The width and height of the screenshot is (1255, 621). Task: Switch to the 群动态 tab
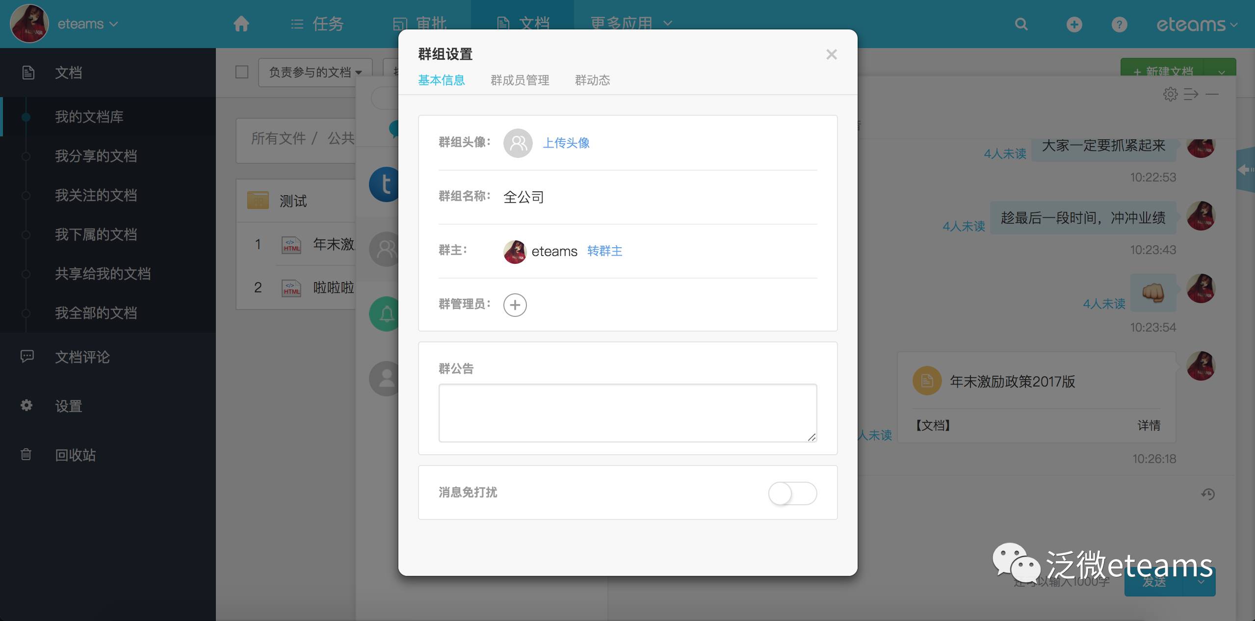pyautogui.click(x=592, y=80)
